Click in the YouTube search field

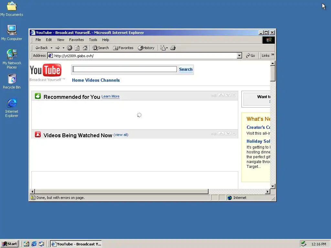pyautogui.click(x=124, y=69)
